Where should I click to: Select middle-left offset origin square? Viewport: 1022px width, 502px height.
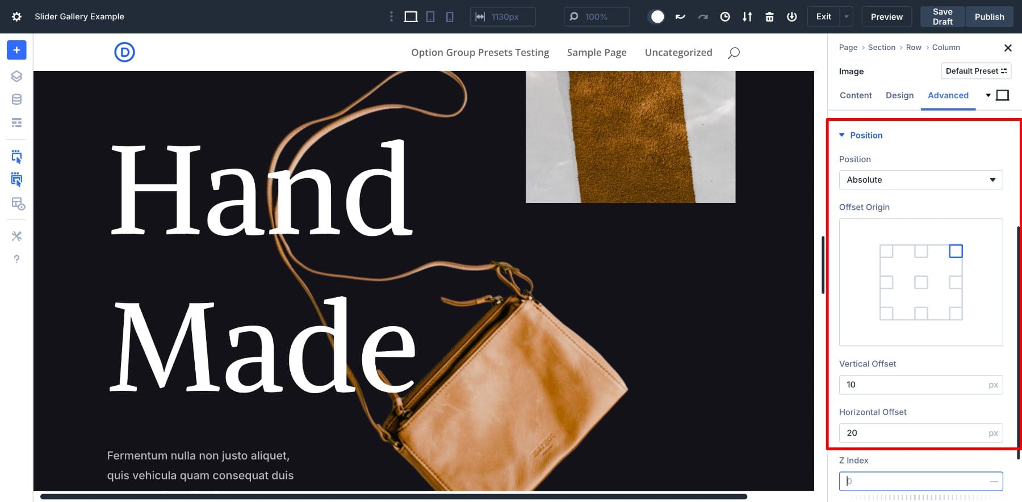886,282
